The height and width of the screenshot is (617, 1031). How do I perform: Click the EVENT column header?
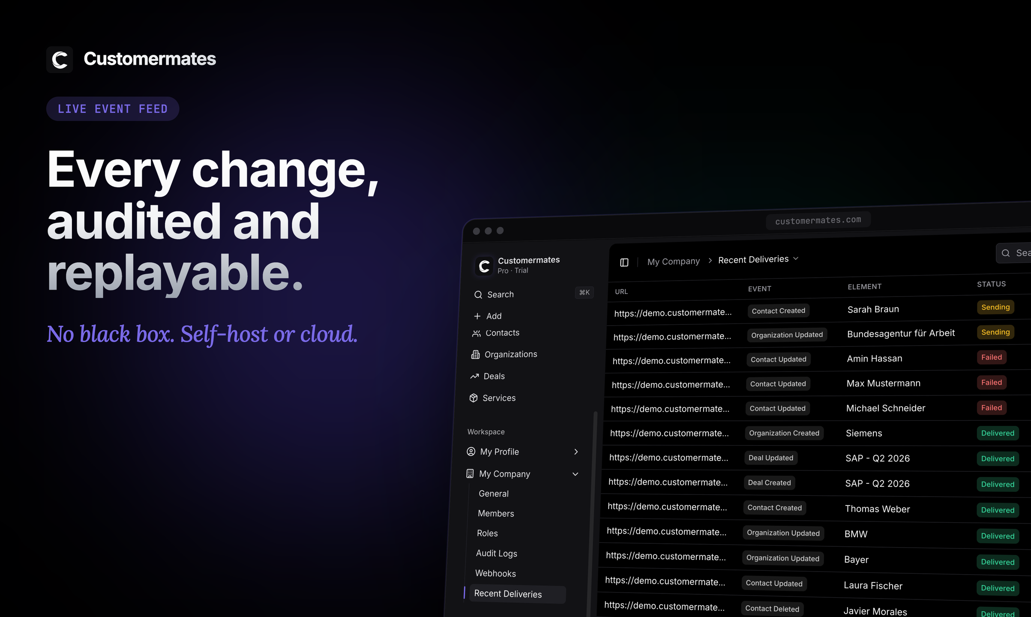point(760,289)
